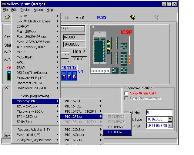
Task: Open DS12xx/TimerKeeper submenu
Action: click(x=35, y=73)
